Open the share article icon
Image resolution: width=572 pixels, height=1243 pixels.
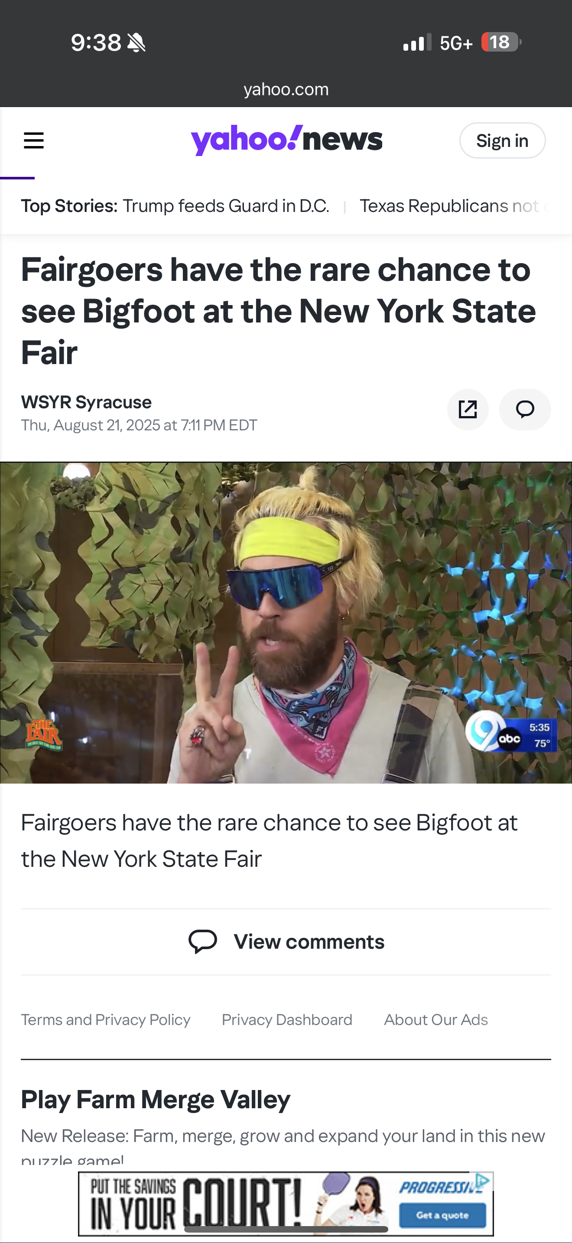[x=468, y=409]
